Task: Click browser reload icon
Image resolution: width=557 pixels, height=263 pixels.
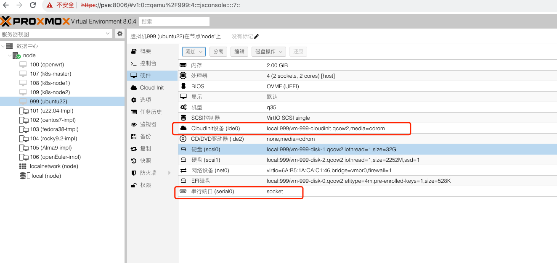Action: click(x=33, y=5)
